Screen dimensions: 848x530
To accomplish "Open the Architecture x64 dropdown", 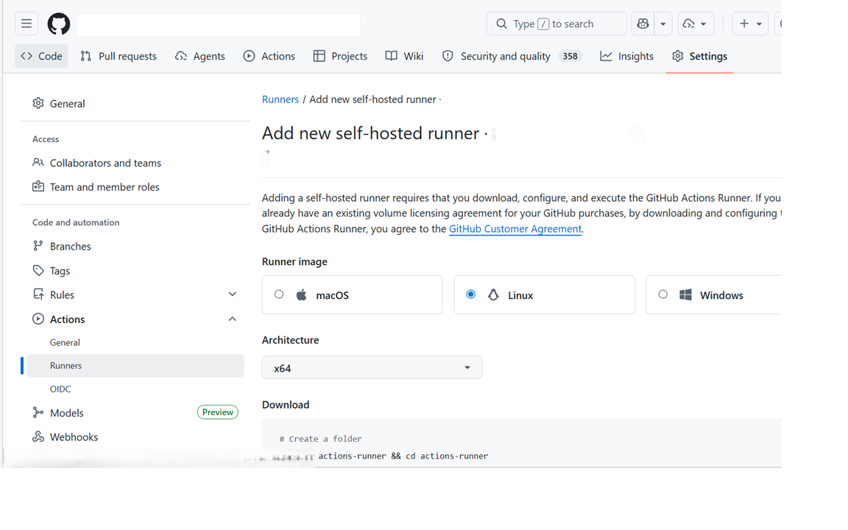I will pyautogui.click(x=372, y=368).
